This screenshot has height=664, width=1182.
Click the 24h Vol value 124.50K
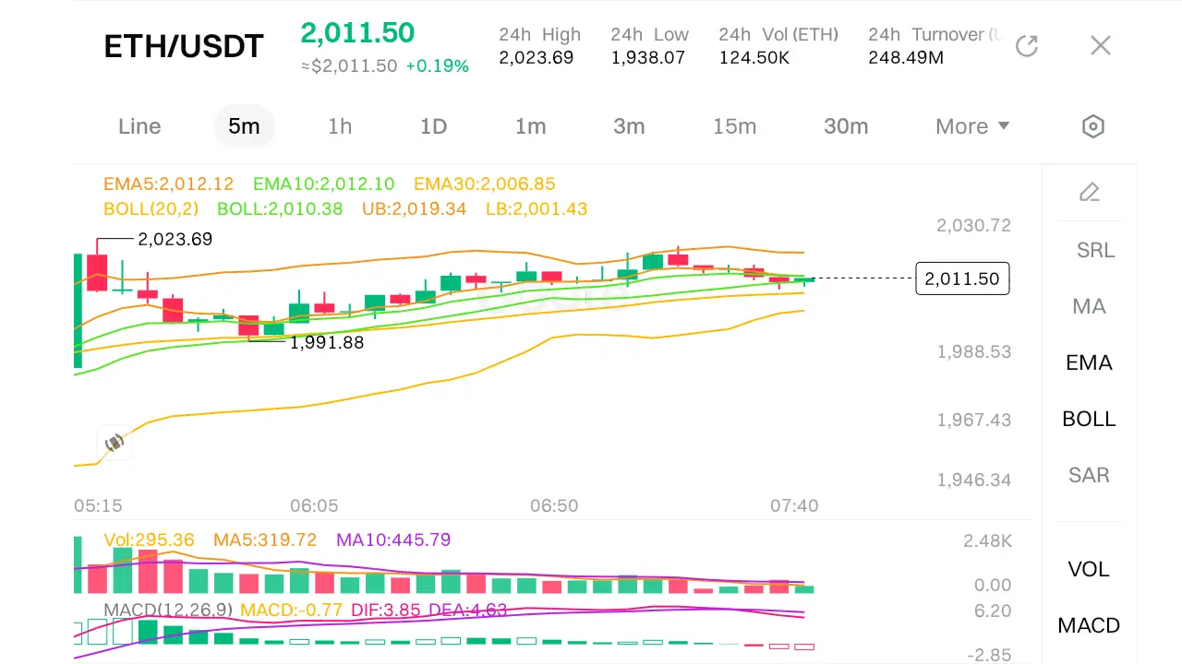click(754, 57)
